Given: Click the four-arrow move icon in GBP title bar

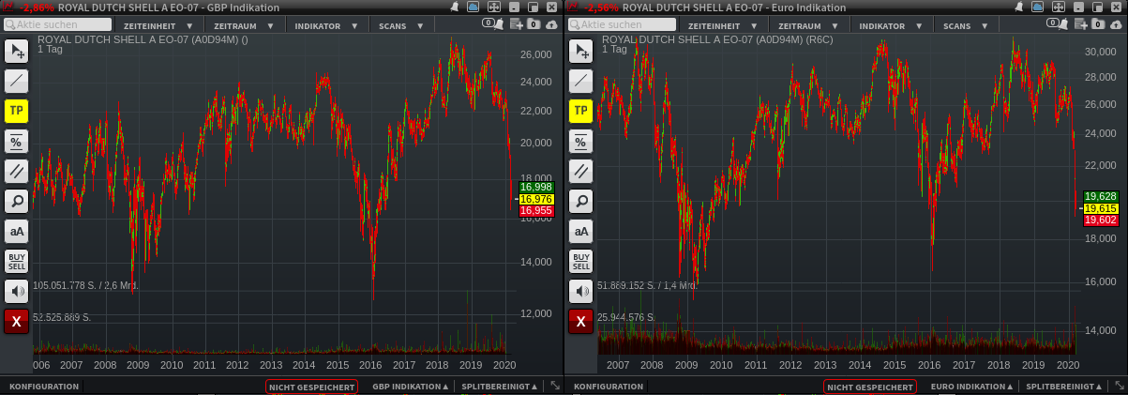Looking at the screenshot, I should [494, 7].
